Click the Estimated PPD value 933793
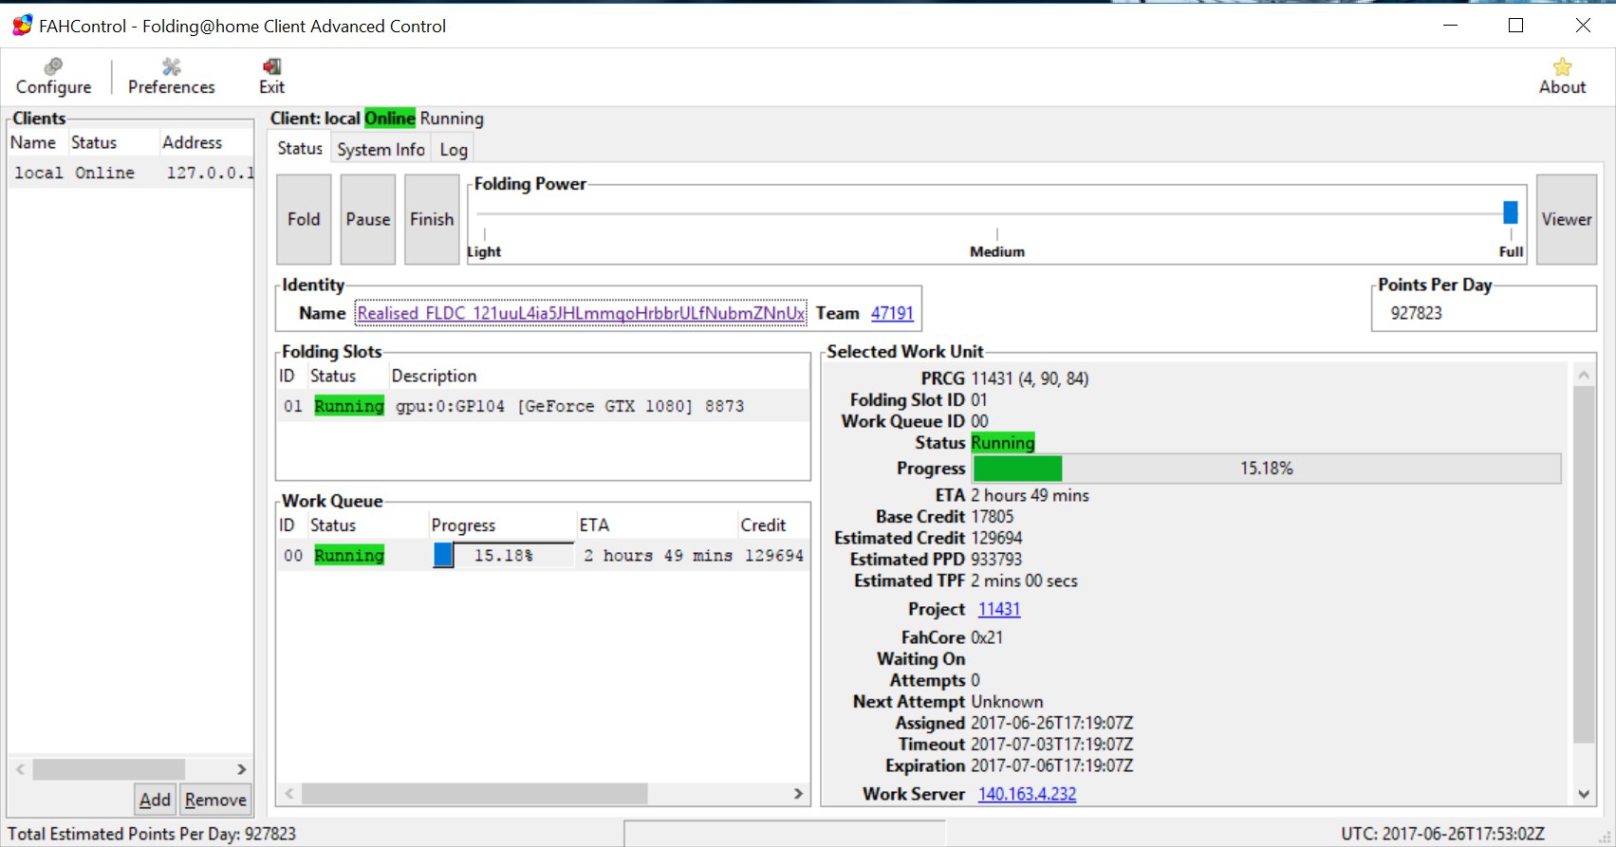1616x847 pixels. (x=996, y=560)
